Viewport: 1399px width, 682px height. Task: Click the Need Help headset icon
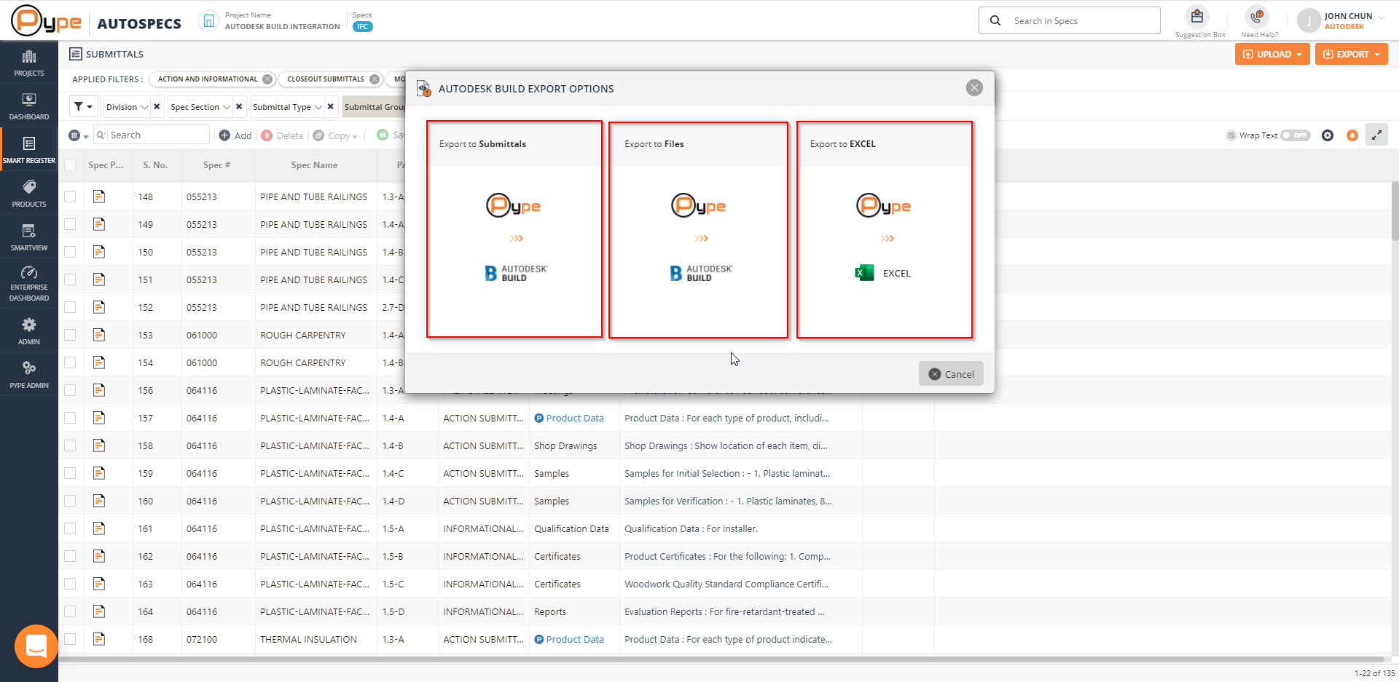tap(1256, 17)
